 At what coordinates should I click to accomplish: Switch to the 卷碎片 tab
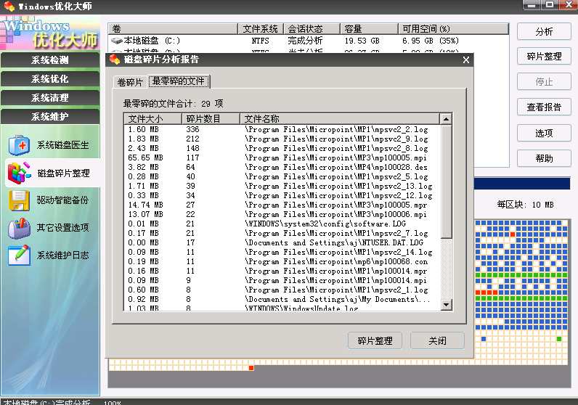click(x=130, y=82)
